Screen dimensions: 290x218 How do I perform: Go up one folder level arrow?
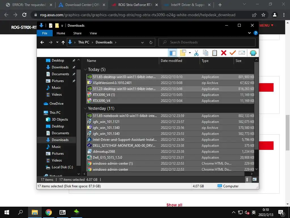pos(63,43)
